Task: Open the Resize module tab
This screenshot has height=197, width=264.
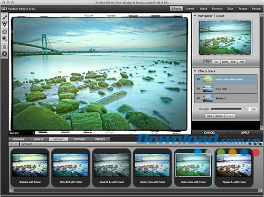Action: 256,8
